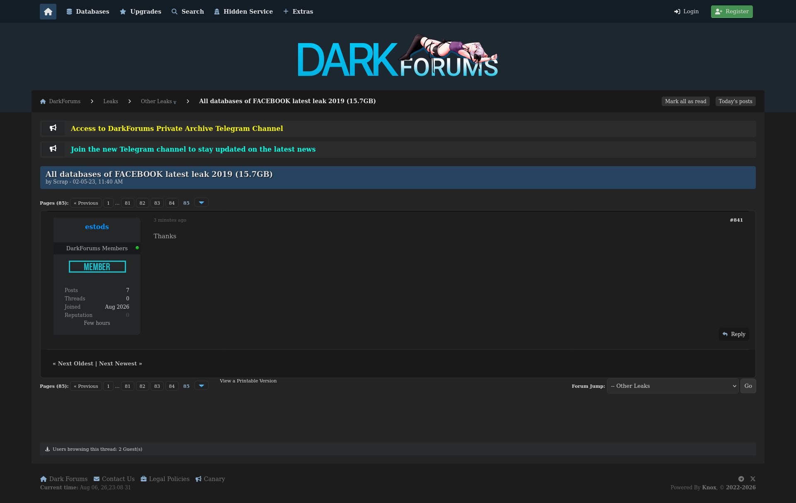
Task: Click the '3 minutes ago' post timestamp
Action: point(170,220)
